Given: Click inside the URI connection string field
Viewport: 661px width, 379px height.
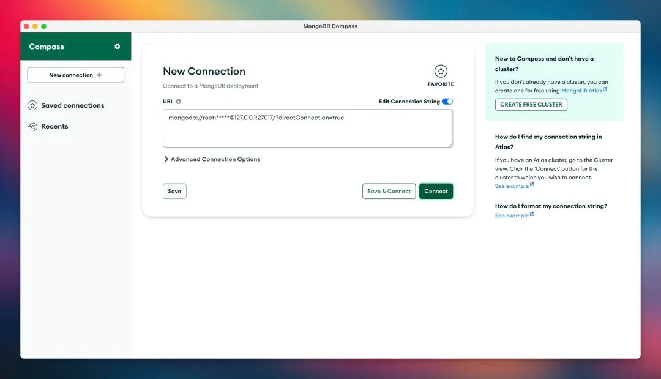Looking at the screenshot, I should tap(308, 129).
